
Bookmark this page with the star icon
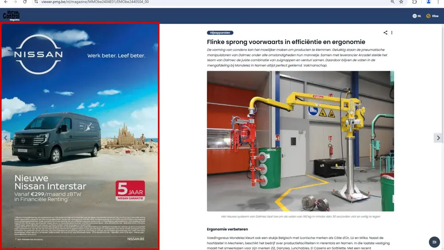(x=401, y=2)
